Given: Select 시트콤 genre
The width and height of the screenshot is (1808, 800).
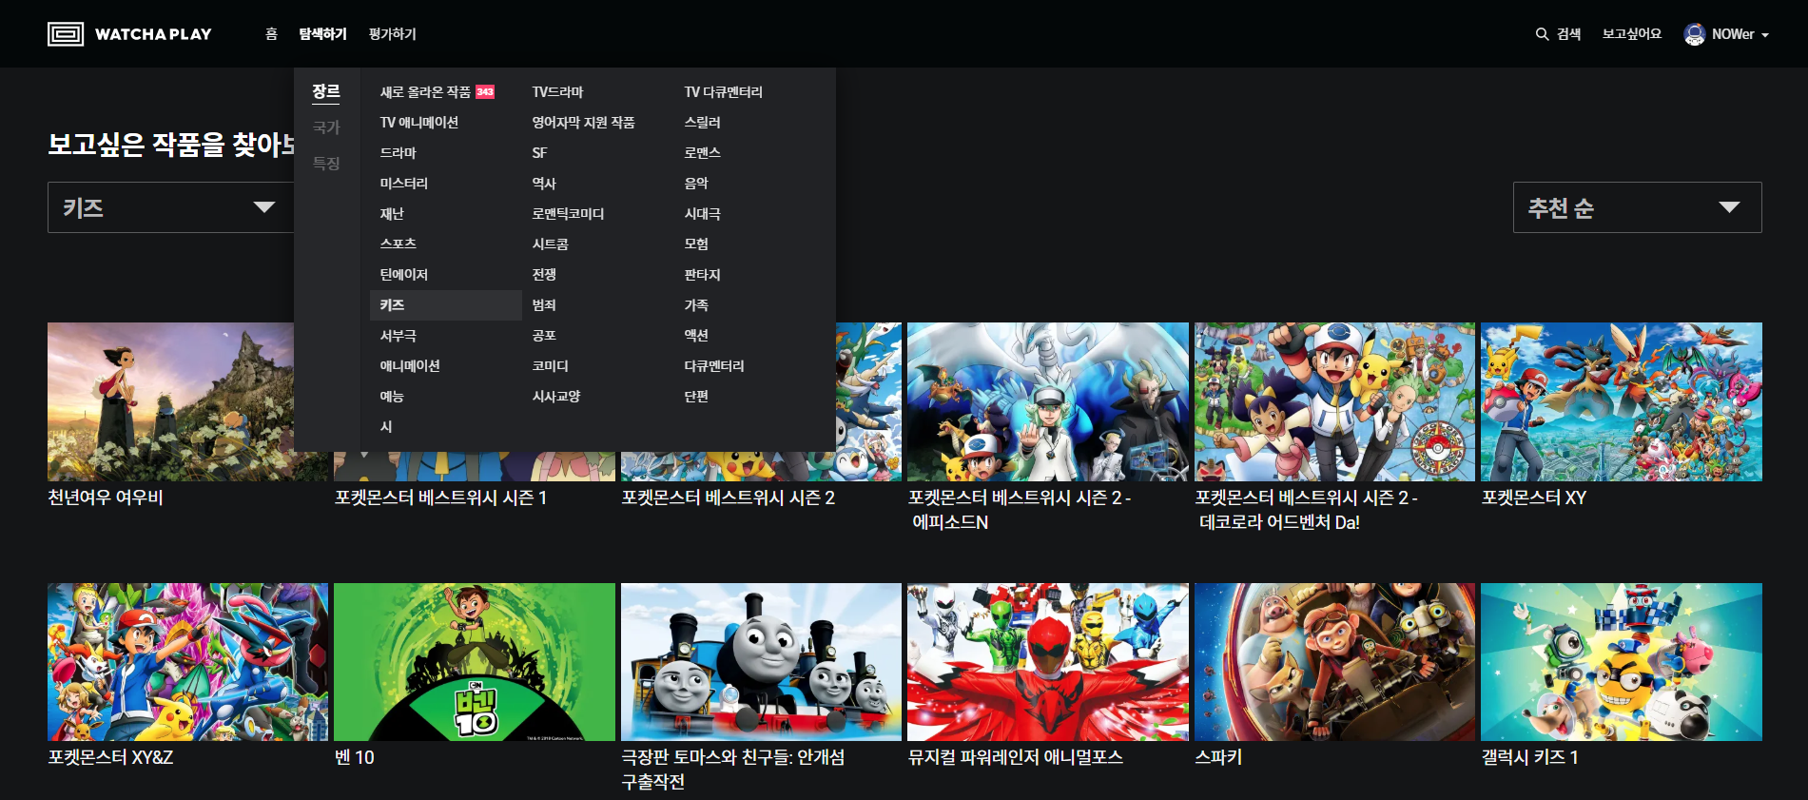Looking at the screenshot, I should point(550,244).
